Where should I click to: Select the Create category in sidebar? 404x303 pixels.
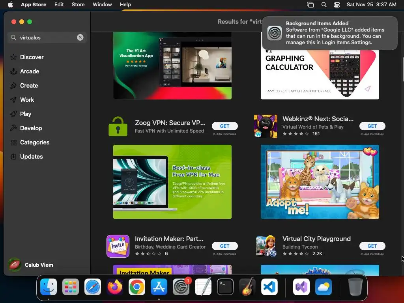pos(24,86)
